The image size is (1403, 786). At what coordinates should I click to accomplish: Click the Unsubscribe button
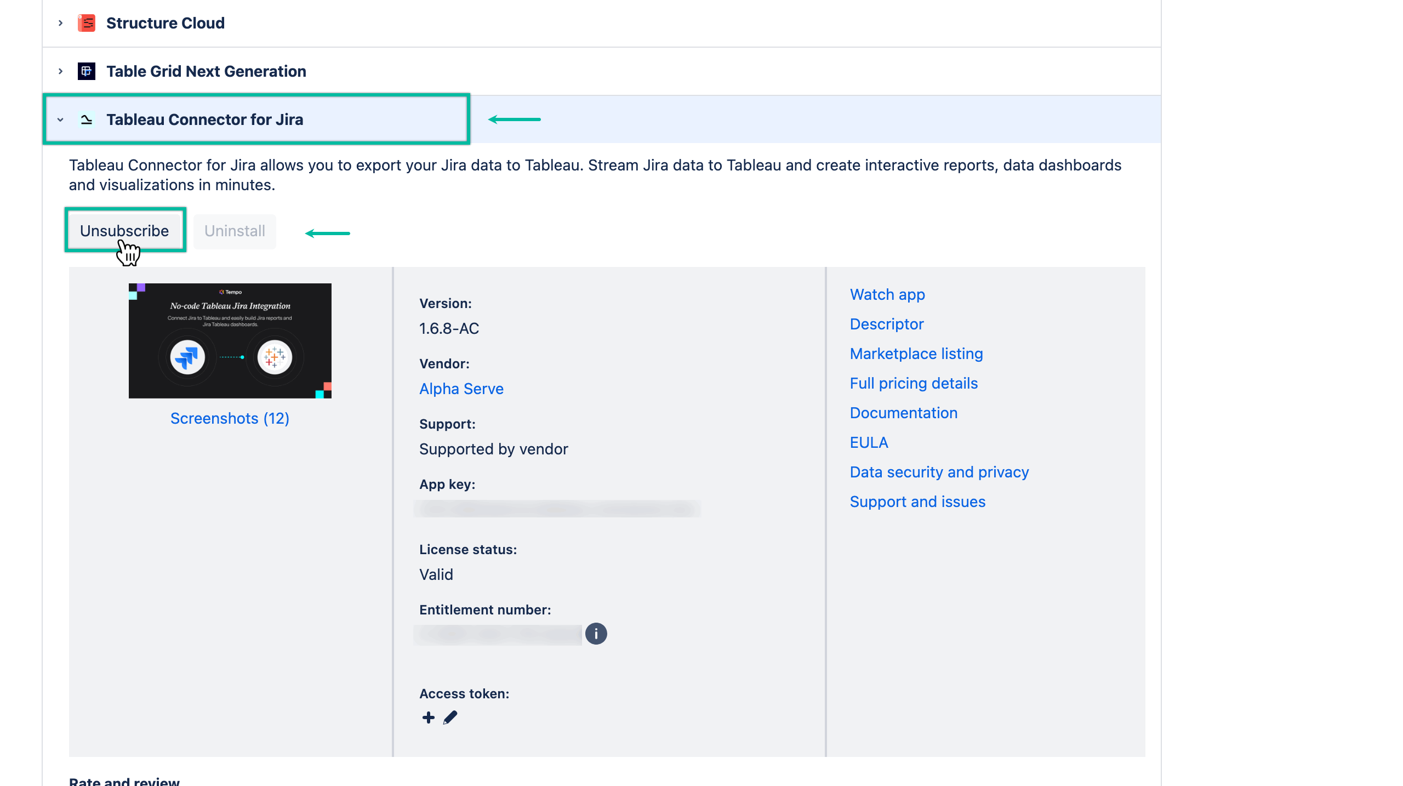(x=124, y=230)
